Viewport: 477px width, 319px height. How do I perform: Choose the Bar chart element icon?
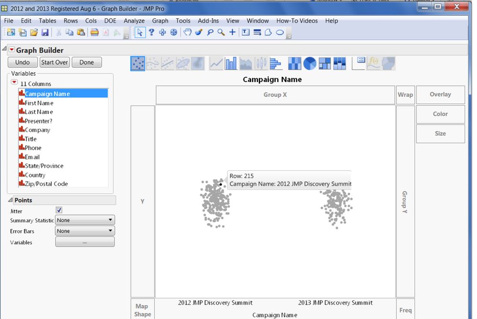[231, 64]
